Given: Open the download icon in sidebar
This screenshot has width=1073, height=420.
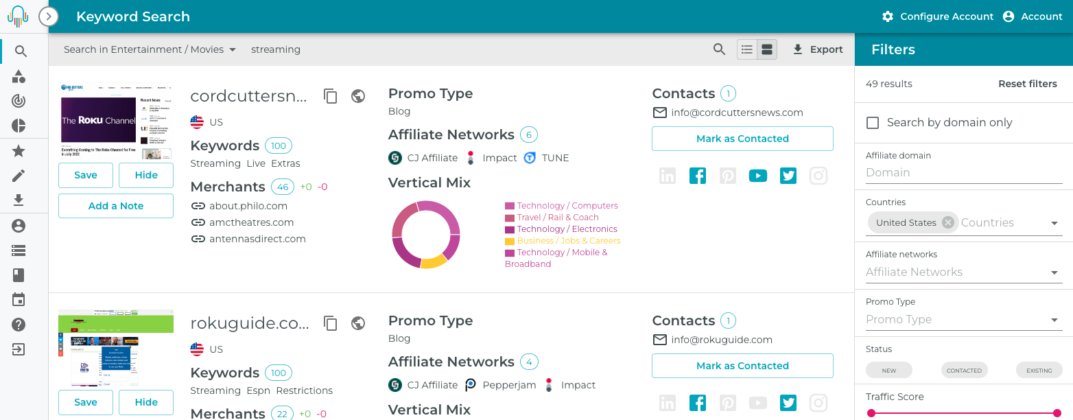Looking at the screenshot, I should (19, 200).
